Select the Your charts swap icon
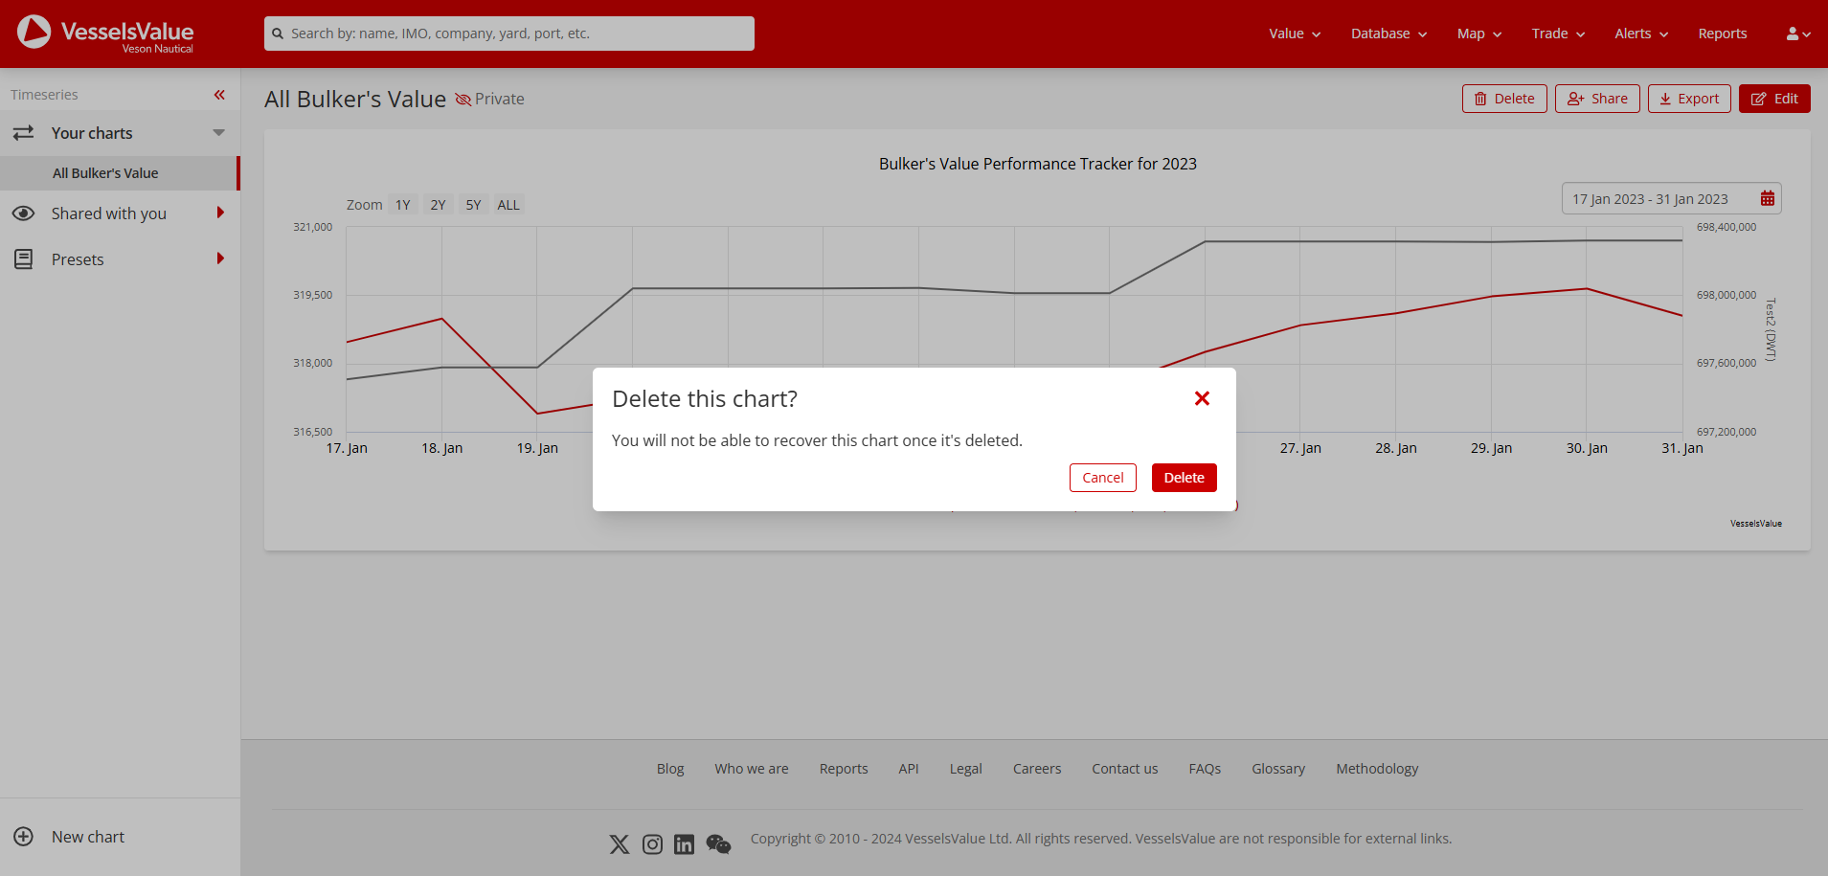 tap(24, 132)
